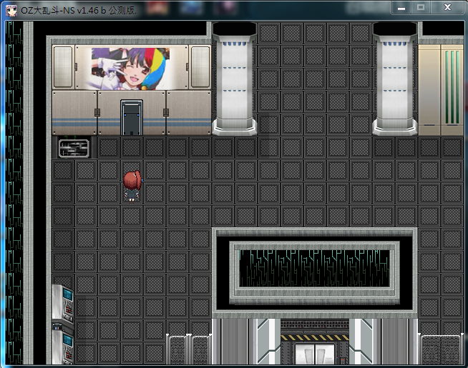Maximize the OZ大乱斗 game window
Image resolution: width=468 pixels, height=368 pixels.
coord(421,8)
